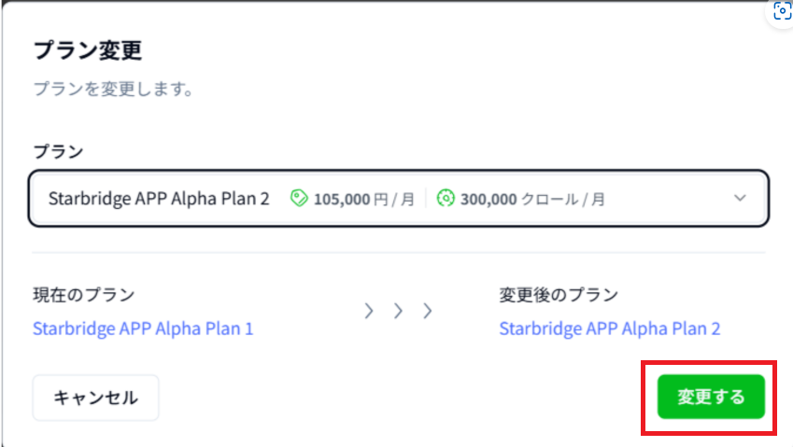Expand the plan list with the chevron

pos(740,198)
